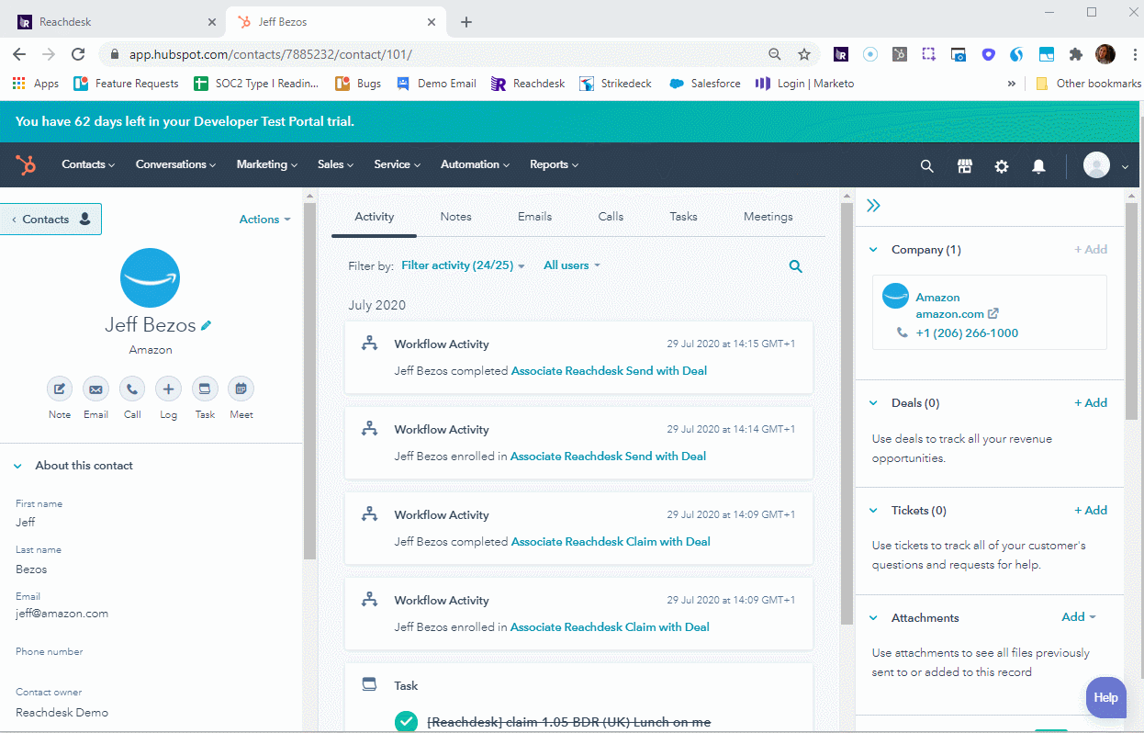Click the Email icon under Jeff Bezos
This screenshot has width=1144, height=733.
coord(95,389)
